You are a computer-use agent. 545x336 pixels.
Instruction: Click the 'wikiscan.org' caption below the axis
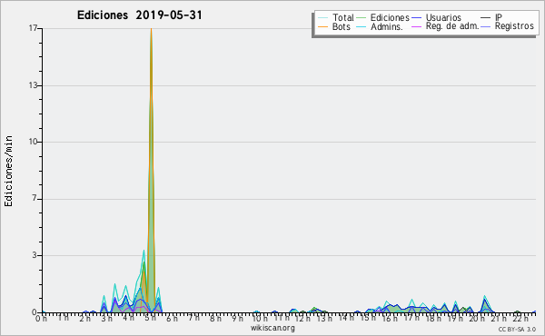tap(272, 328)
